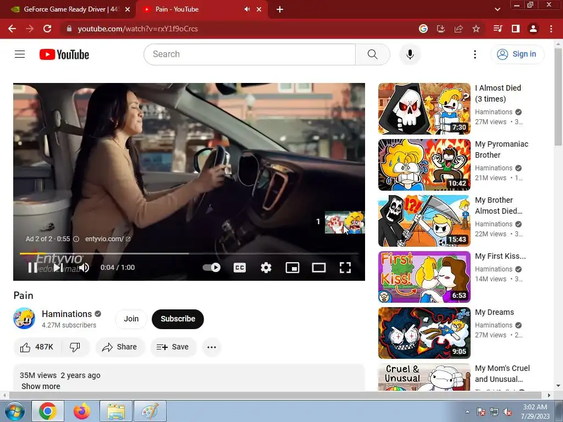Pause the video playback

tap(32, 268)
